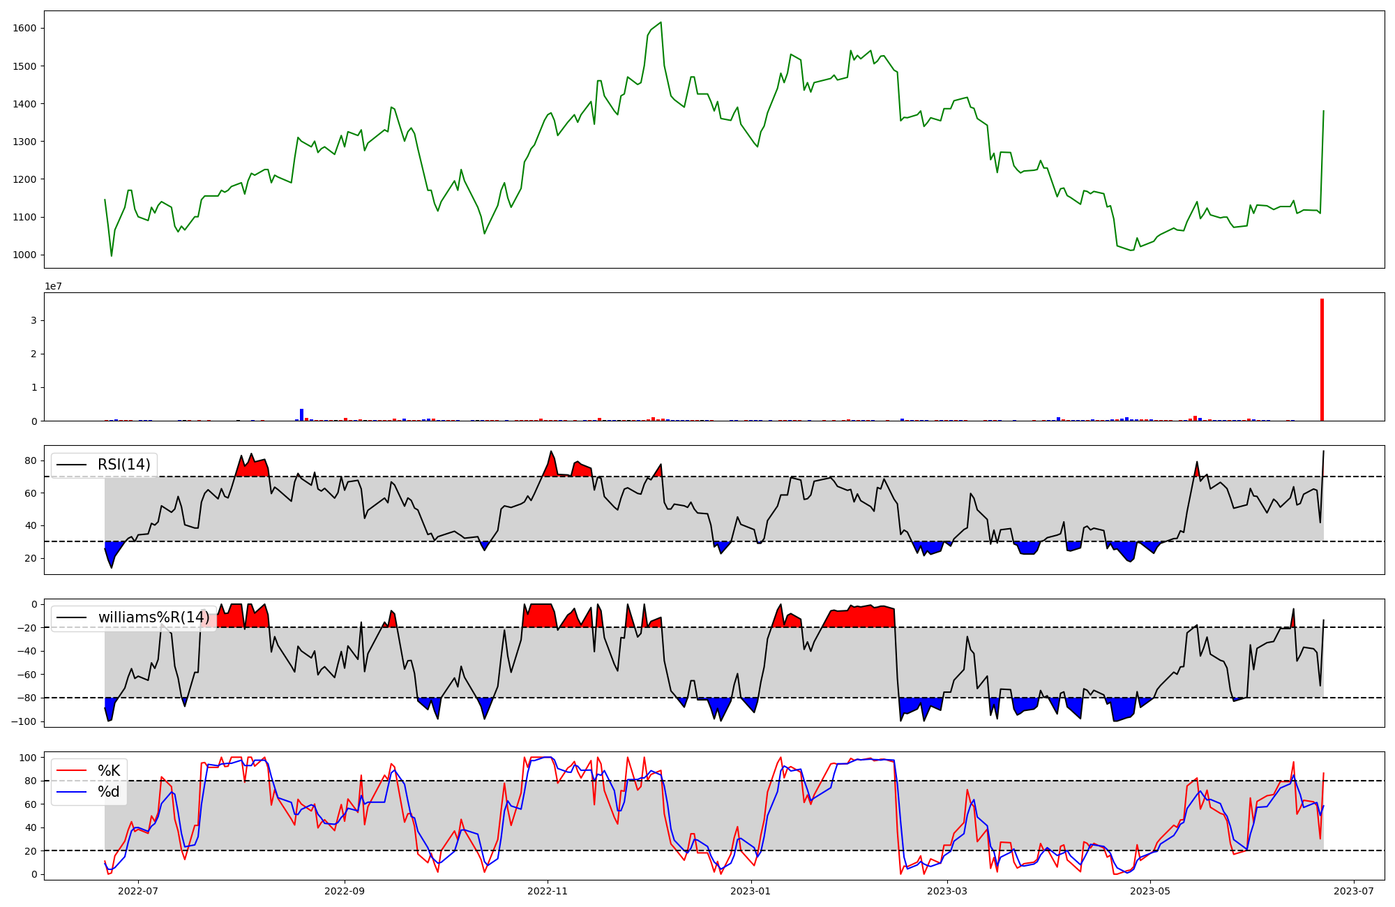
Task: Click the 2022-07 x-axis date label
Action: tap(137, 891)
